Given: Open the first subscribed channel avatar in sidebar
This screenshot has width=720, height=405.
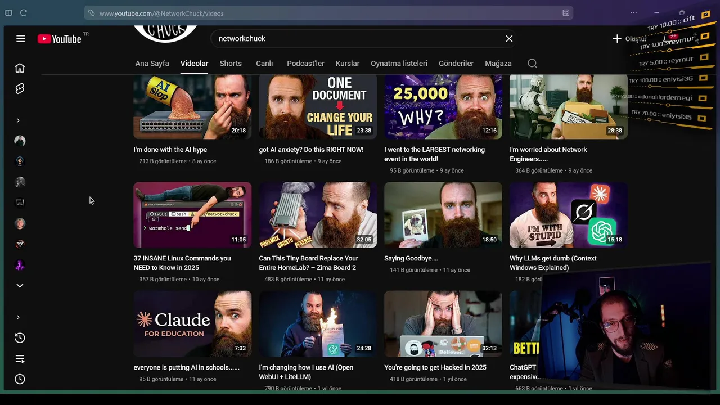Looking at the screenshot, I should click(20, 141).
